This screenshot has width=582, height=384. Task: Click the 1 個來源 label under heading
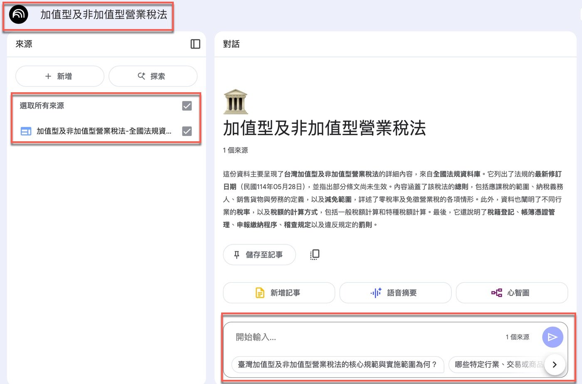point(235,150)
